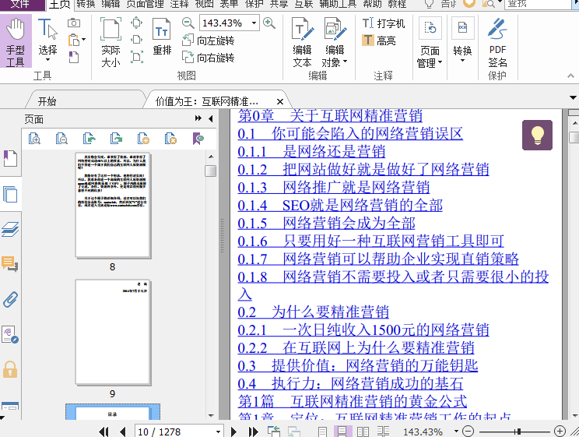
Task: Open the Protect (保护) tab
Action: [x=254, y=4]
